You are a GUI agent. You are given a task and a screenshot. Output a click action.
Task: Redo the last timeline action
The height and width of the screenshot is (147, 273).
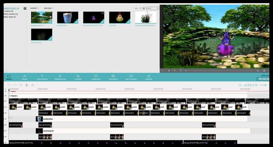point(15,85)
